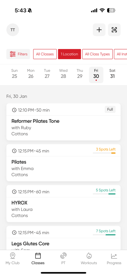Open the Workouts flame icon
The width and height of the screenshot is (127, 275).
89,258
